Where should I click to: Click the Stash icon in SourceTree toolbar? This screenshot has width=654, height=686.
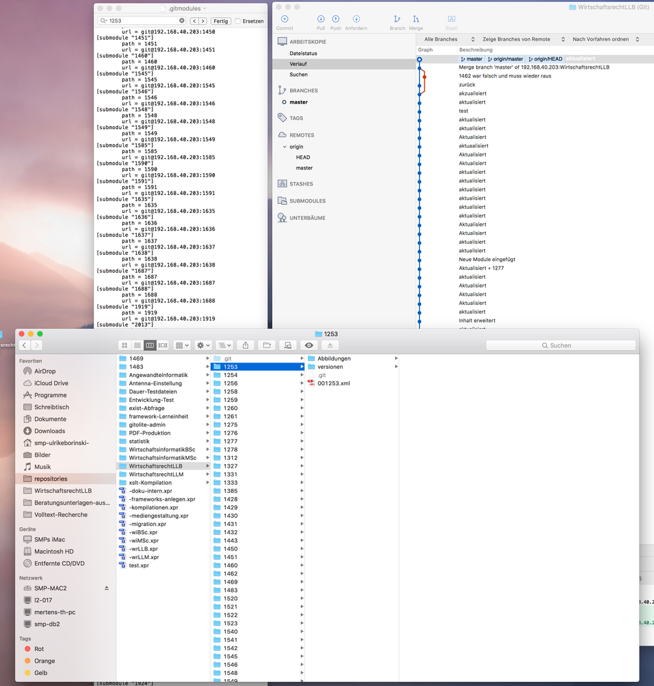click(451, 19)
